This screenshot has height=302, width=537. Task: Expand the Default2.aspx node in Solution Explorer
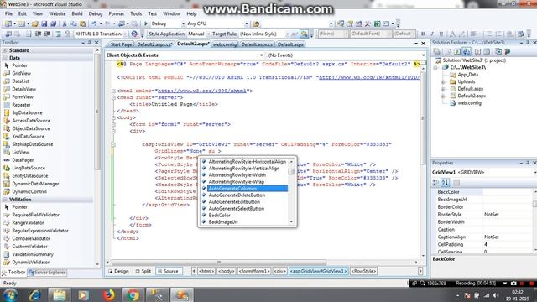[443, 96]
